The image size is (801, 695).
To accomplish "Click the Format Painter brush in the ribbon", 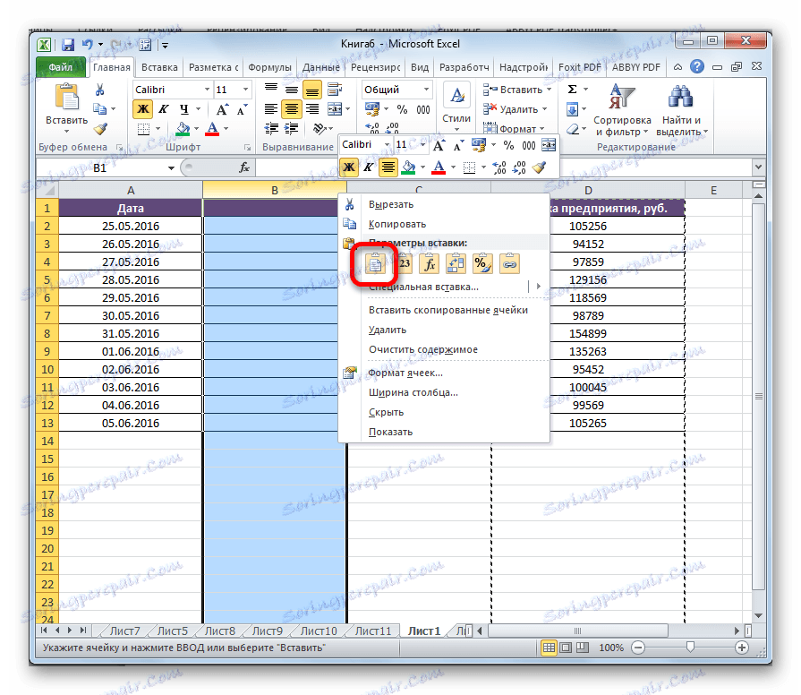I will pos(100,129).
